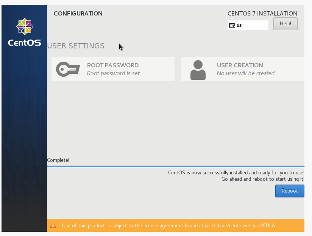Click 'No user will be created' status text
This screenshot has width=312, height=236.
click(x=246, y=73)
